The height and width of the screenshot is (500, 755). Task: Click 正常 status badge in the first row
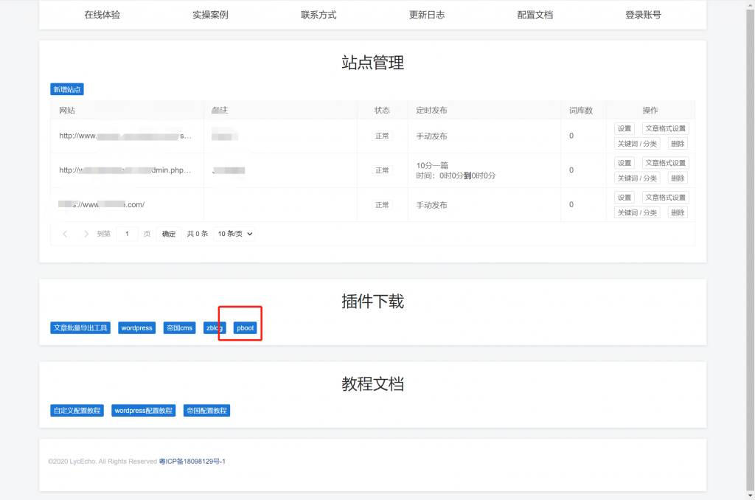tap(382, 136)
